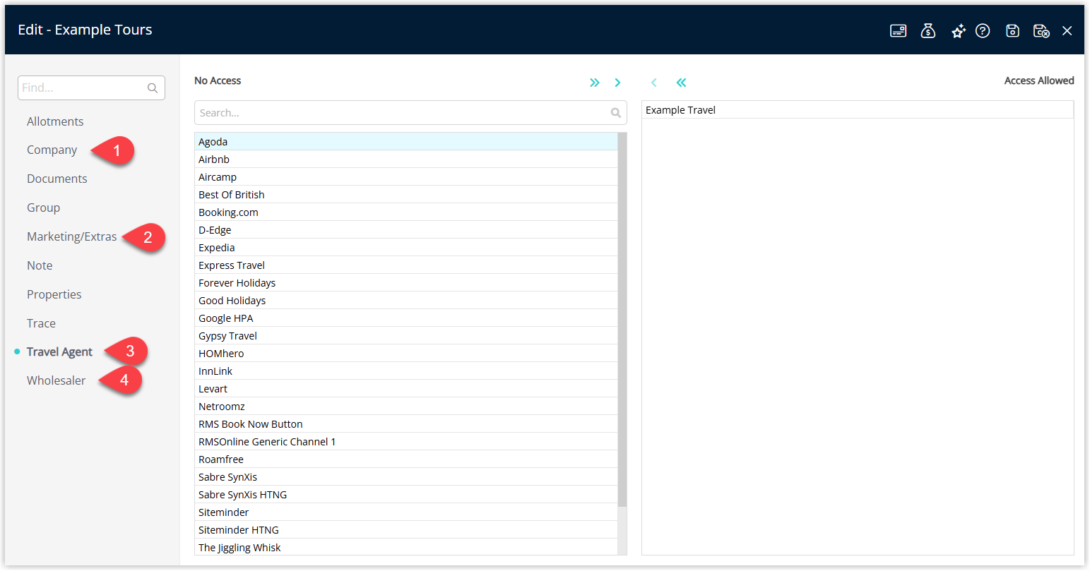
Task: Click the magnifier icon in Search box
Action: point(616,113)
